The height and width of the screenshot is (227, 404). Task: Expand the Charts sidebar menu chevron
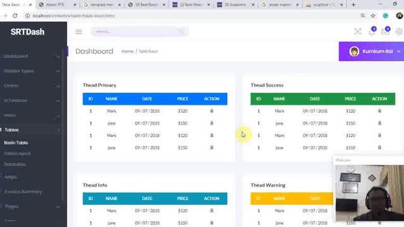pos(58,86)
